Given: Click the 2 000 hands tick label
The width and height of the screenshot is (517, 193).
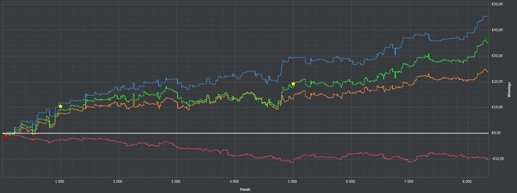Looking at the screenshot, I should [118, 182].
